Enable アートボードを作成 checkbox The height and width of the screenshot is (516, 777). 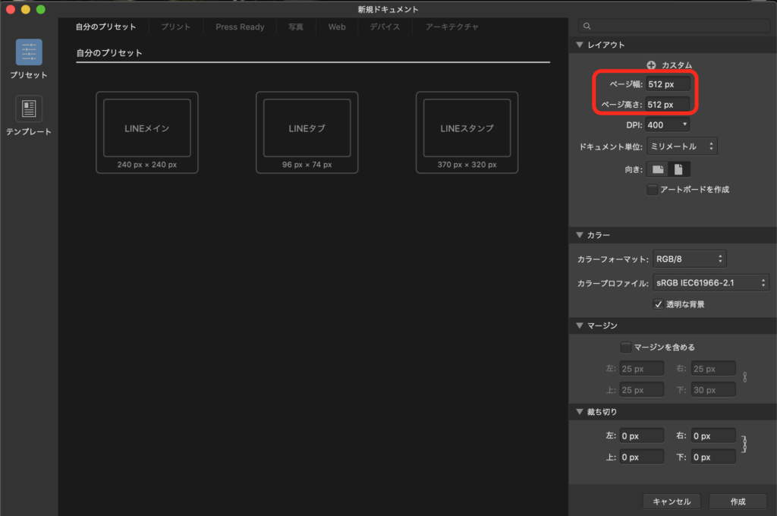(652, 190)
